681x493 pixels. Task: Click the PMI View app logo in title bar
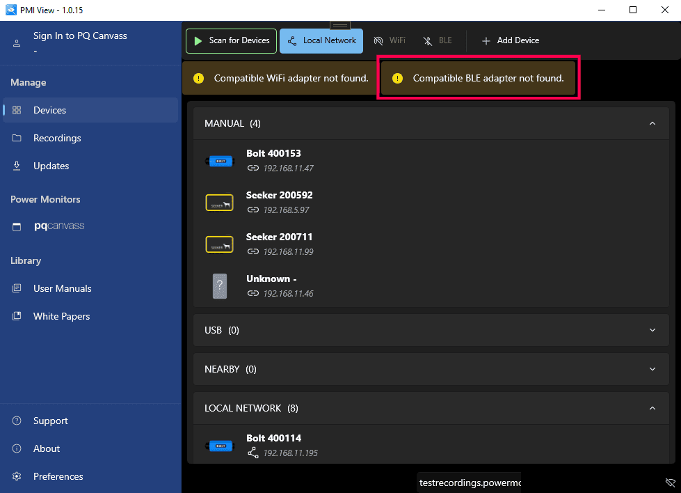(10, 10)
